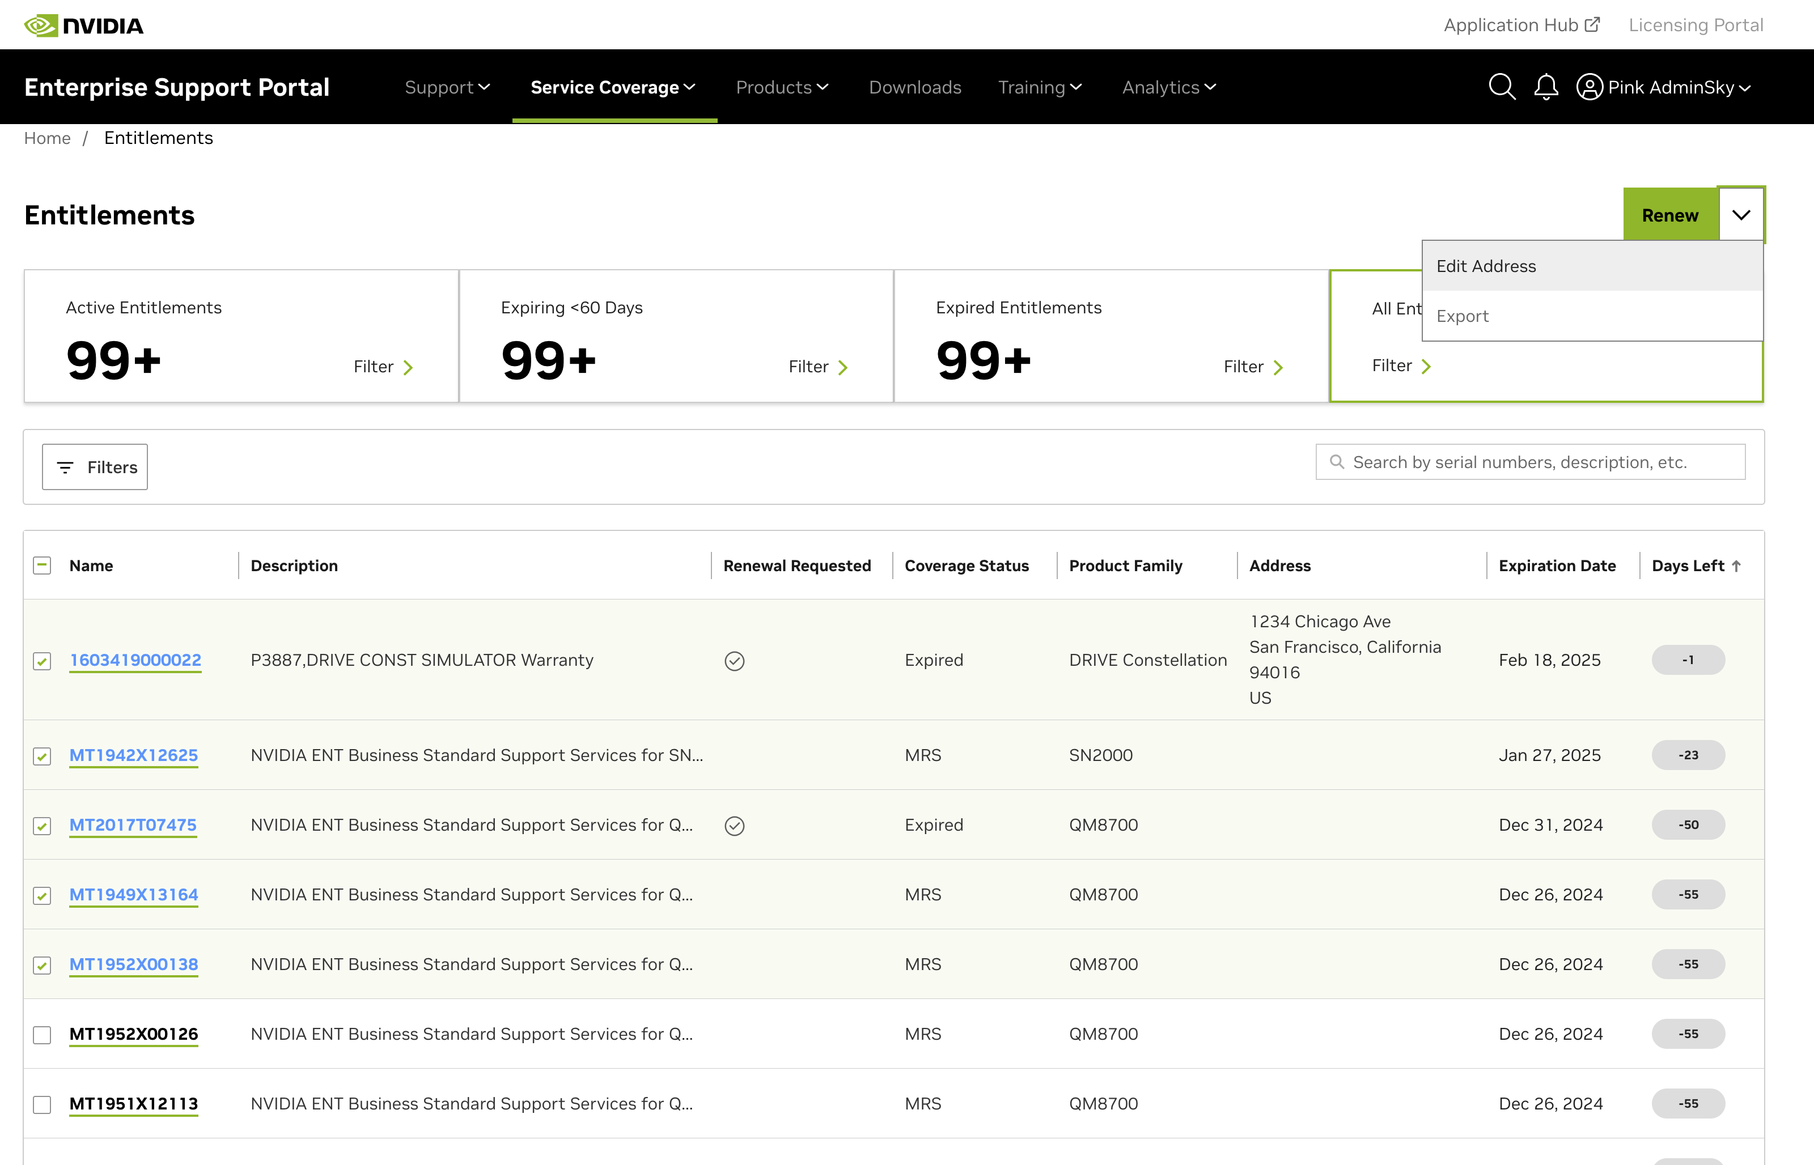Sort by Description column header
1814x1165 pixels.
(294, 566)
